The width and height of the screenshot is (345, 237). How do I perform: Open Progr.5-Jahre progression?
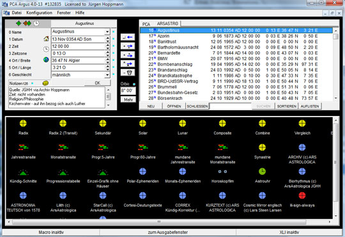click(103, 147)
